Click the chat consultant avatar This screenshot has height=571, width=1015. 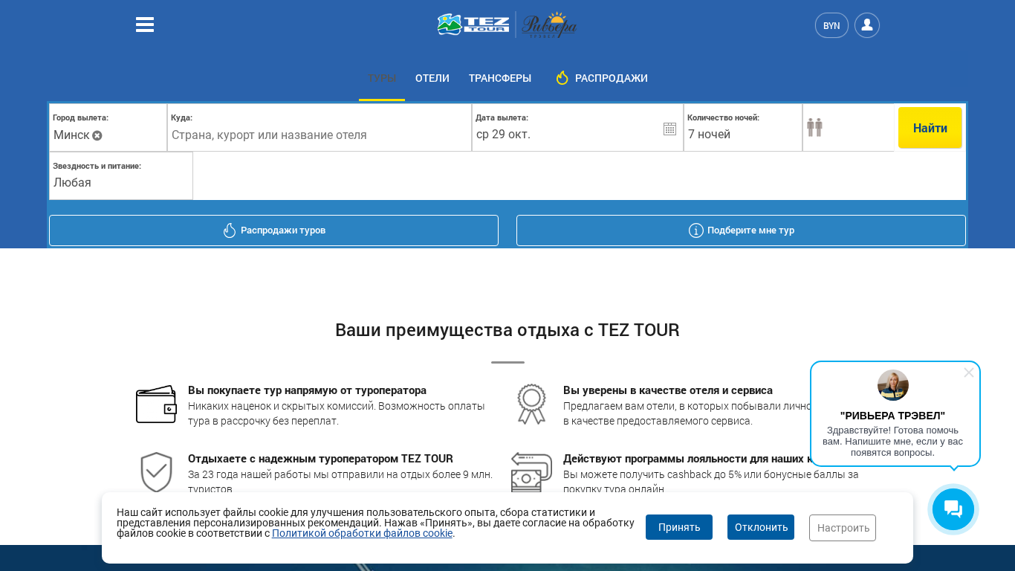tap(893, 385)
